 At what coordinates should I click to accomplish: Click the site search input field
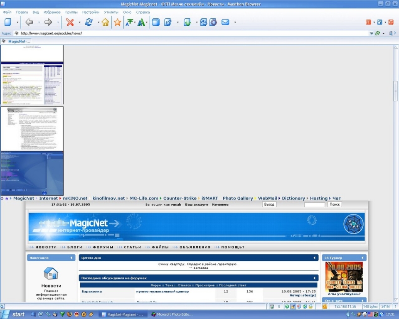[315, 205]
